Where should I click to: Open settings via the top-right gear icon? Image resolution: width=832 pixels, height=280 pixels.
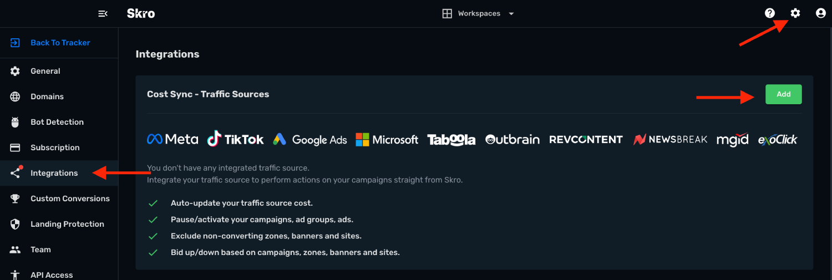point(795,13)
